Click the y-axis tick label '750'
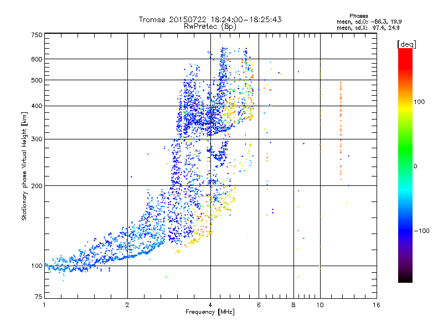This screenshot has height=332, width=443. pyautogui.click(x=37, y=35)
